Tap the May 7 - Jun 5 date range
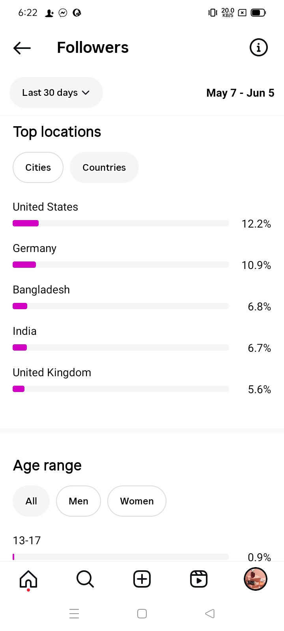This screenshot has width=284, height=631. pyautogui.click(x=240, y=93)
